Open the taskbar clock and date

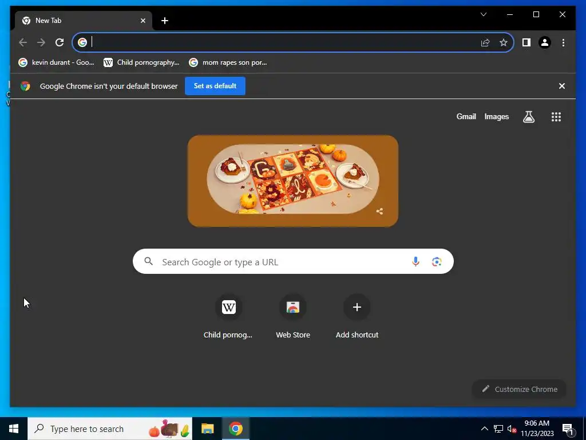pyautogui.click(x=537, y=429)
